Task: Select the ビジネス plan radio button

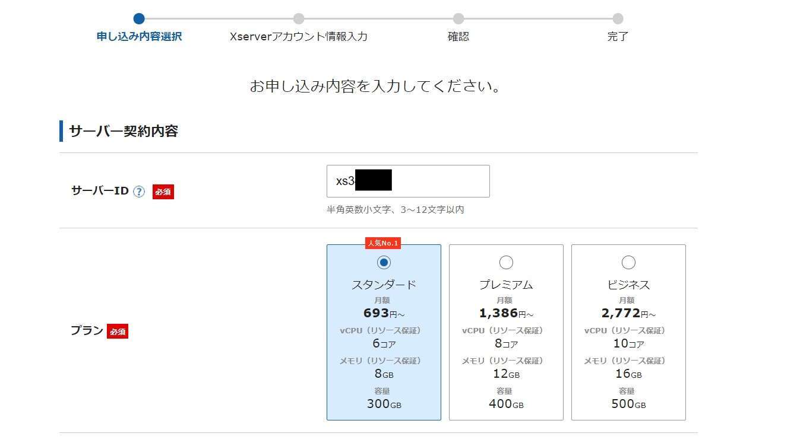Action: coord(628,262)
